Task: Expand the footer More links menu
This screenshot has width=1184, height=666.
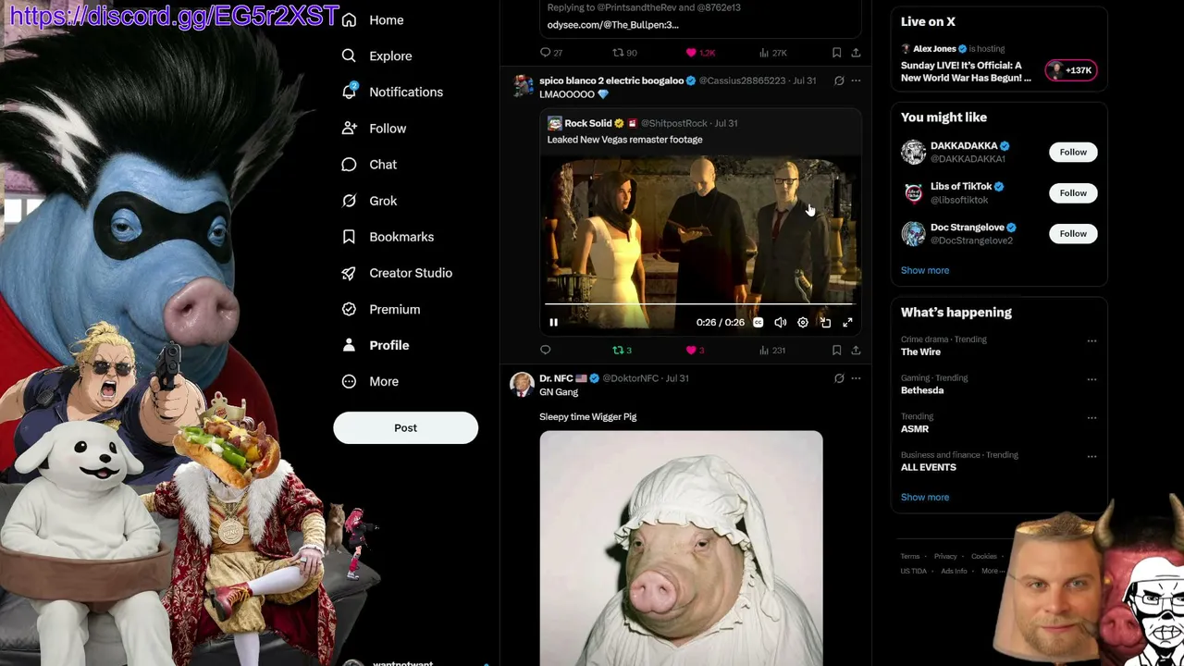Action: pos(993,571)
